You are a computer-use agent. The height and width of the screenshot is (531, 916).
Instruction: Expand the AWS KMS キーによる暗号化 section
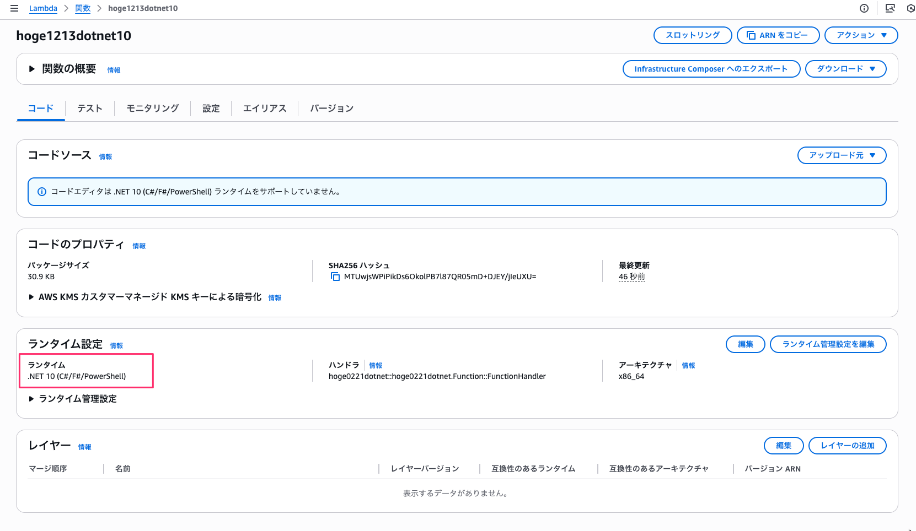click(x=31, y=297)
